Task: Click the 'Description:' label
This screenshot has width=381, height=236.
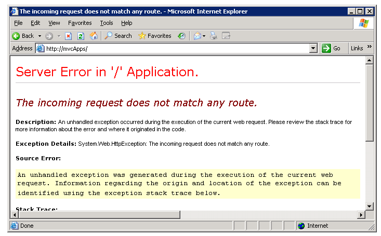Action: (36, 122)
